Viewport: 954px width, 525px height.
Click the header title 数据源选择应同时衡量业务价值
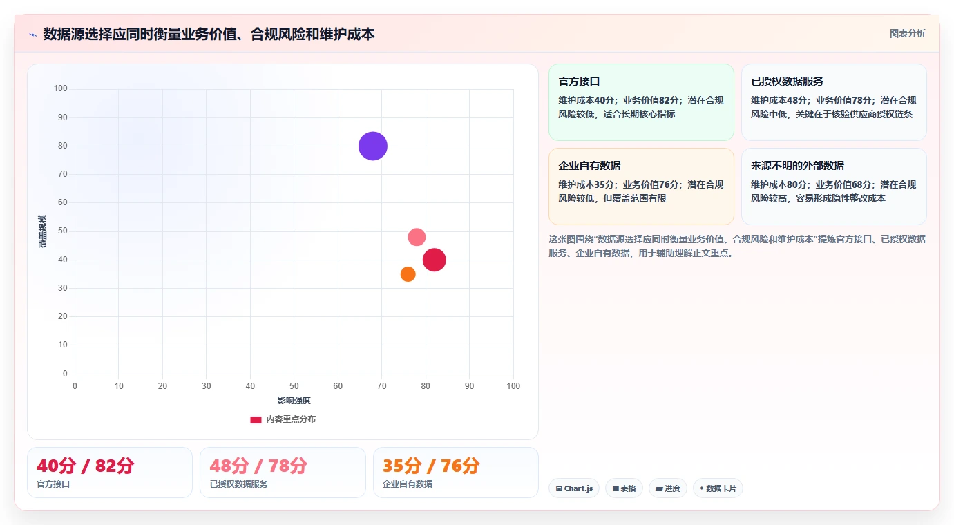(x=209, y=34)
